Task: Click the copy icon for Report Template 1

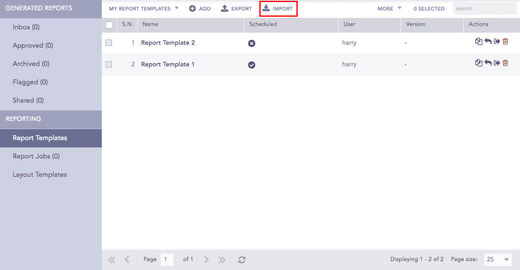Action: tap(478, 63)
